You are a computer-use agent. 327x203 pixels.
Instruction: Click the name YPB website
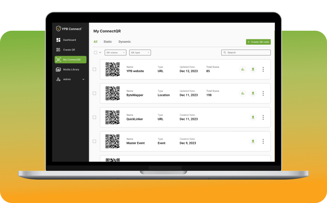tap(135, 71)
